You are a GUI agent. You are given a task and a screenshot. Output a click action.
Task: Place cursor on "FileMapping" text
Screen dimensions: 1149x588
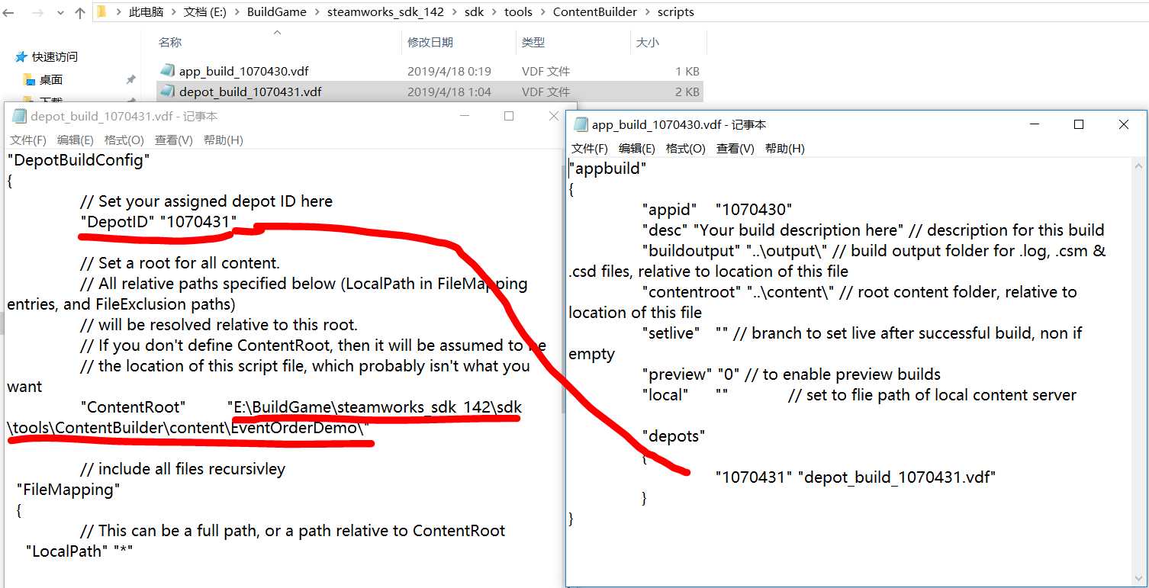coord(69,490)
